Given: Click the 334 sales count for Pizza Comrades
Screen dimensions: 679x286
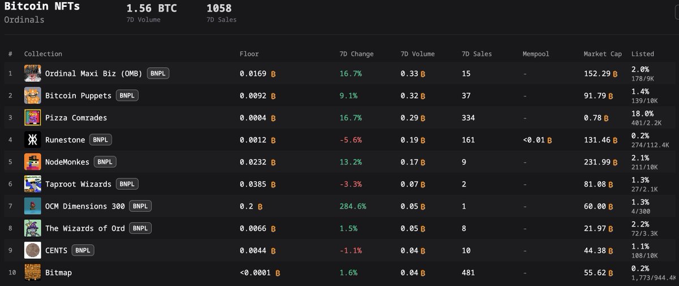Looking at the screenshot, I should pyautogui.click(x=468, y=118).
